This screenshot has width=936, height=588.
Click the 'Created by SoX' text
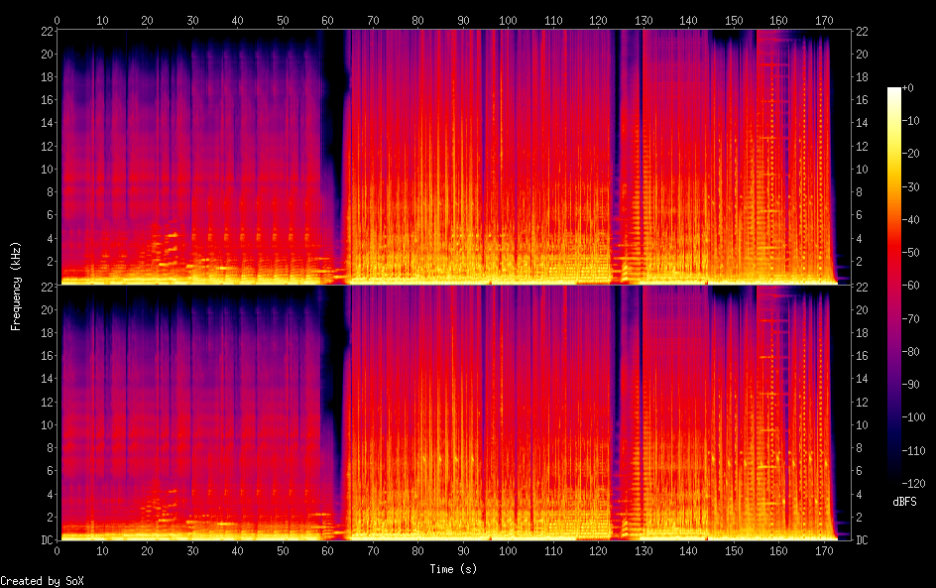(x=42, y=581)
